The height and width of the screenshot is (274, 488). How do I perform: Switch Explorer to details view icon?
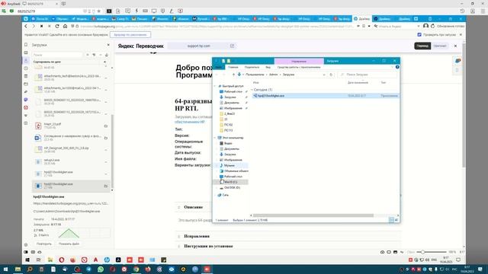tap(391, 220)
